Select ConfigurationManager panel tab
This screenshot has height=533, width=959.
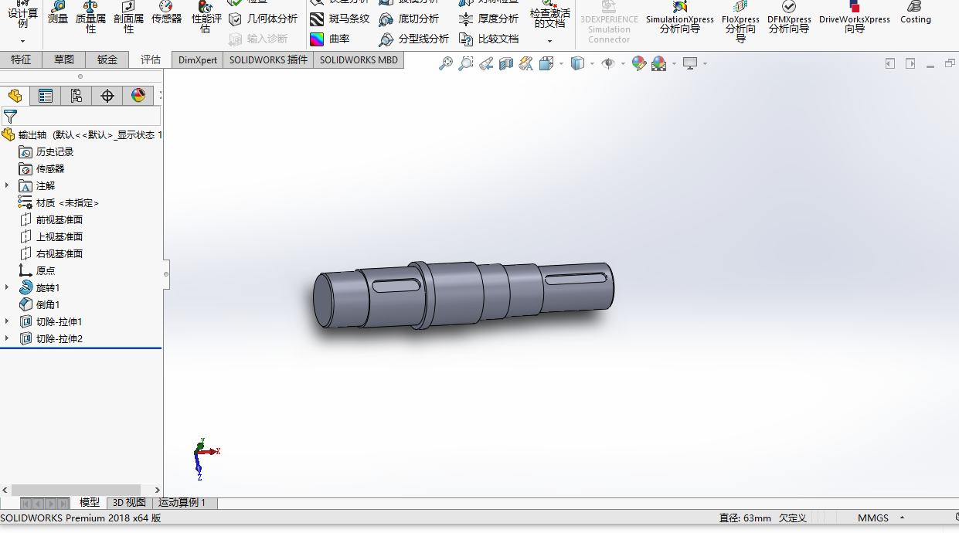(77, 96)
